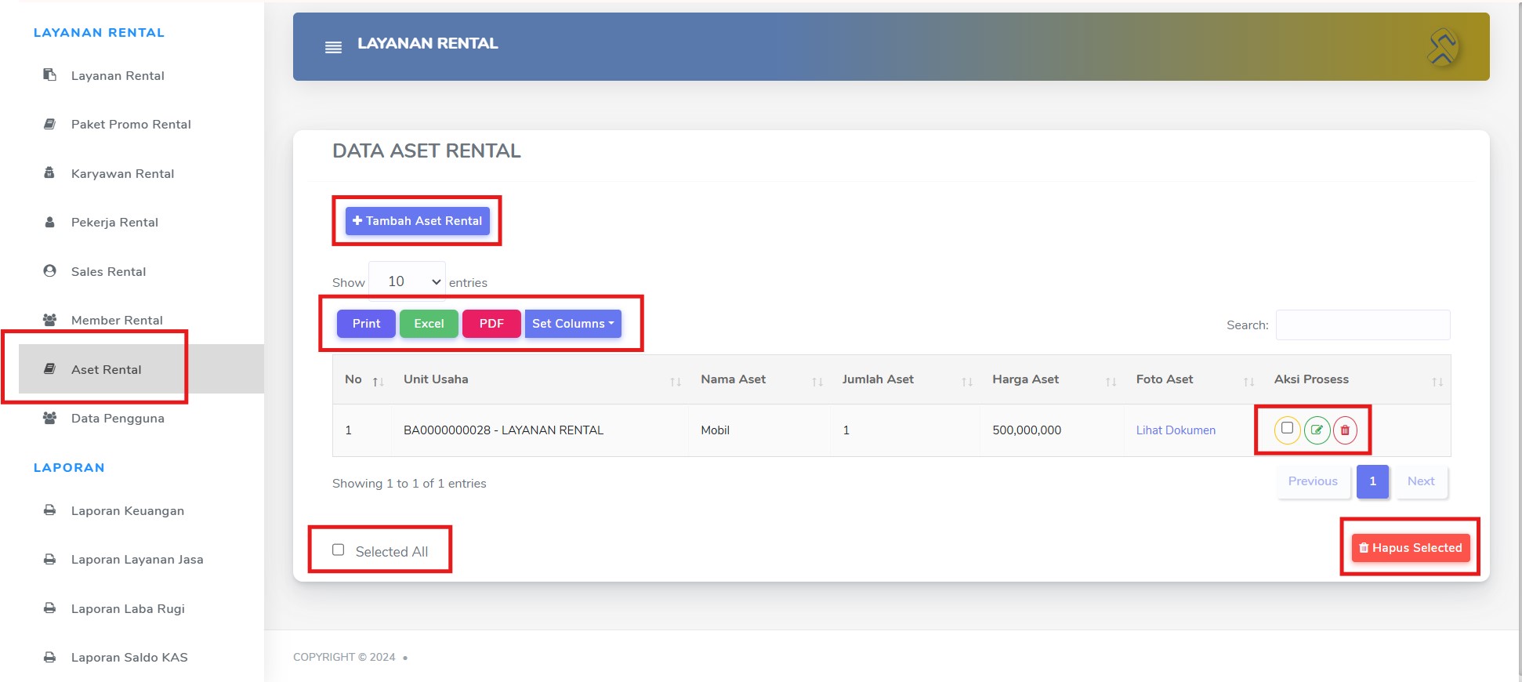Click the Layanan Rental sidebar icon
The height and width of the screenshot is (682, 1522).
[x=49, y=75]
